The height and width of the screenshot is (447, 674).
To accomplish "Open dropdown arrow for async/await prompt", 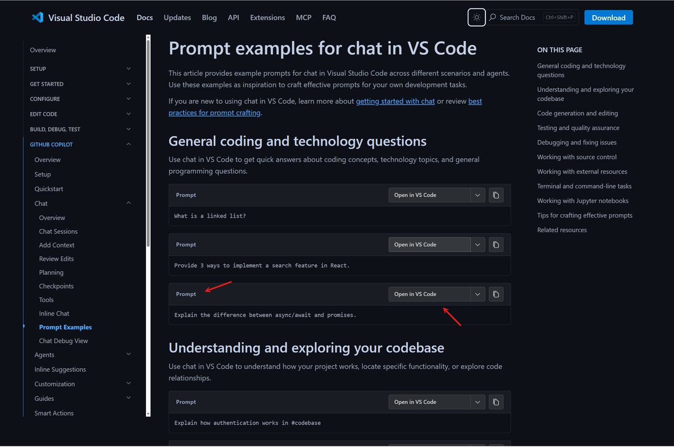I will click(477, 294).
